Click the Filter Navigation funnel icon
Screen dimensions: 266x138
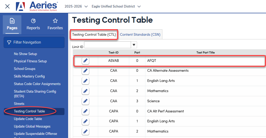[9, 42]
